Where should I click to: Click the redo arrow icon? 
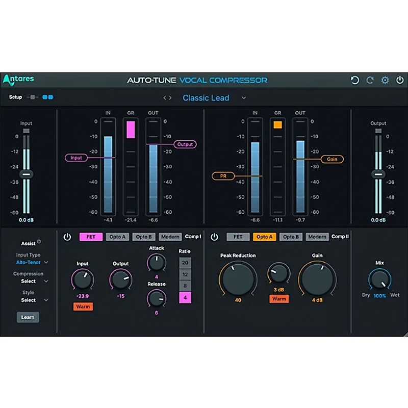coord(370,80)
